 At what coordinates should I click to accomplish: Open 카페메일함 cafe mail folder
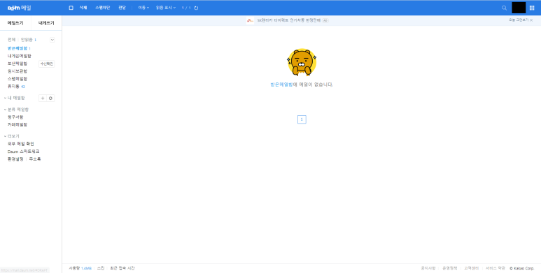[17, 124]
